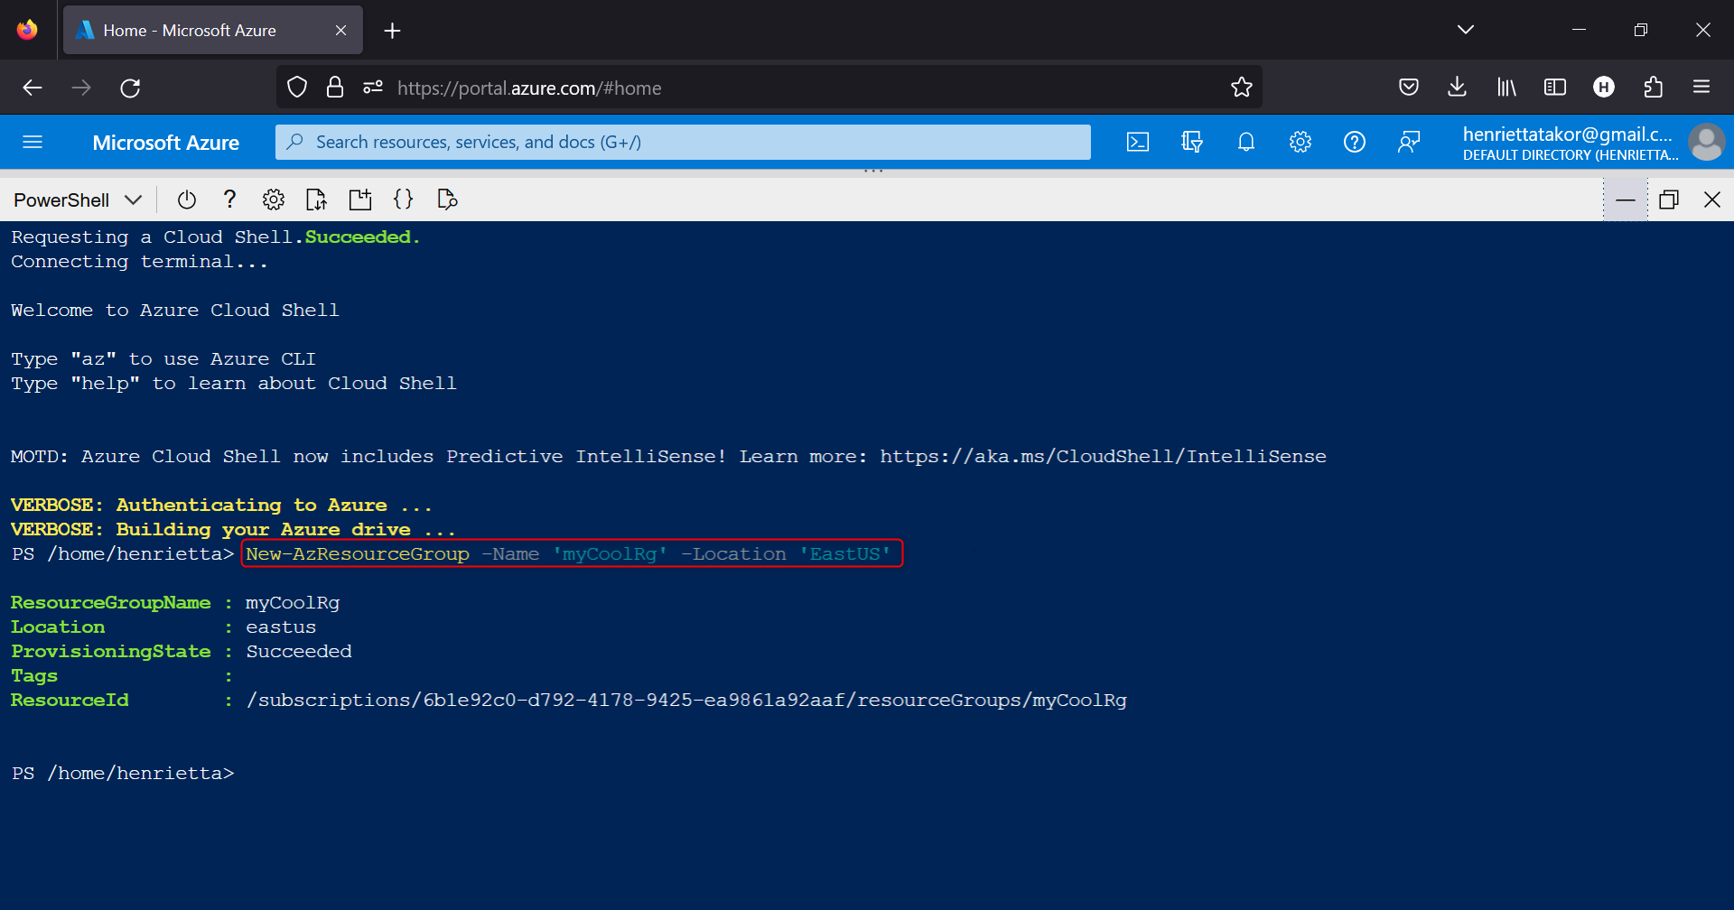Open Firefox extensions puzzle icon
The width and height of the screenshot is (1734, 910).
click(x=1653, y=88)
